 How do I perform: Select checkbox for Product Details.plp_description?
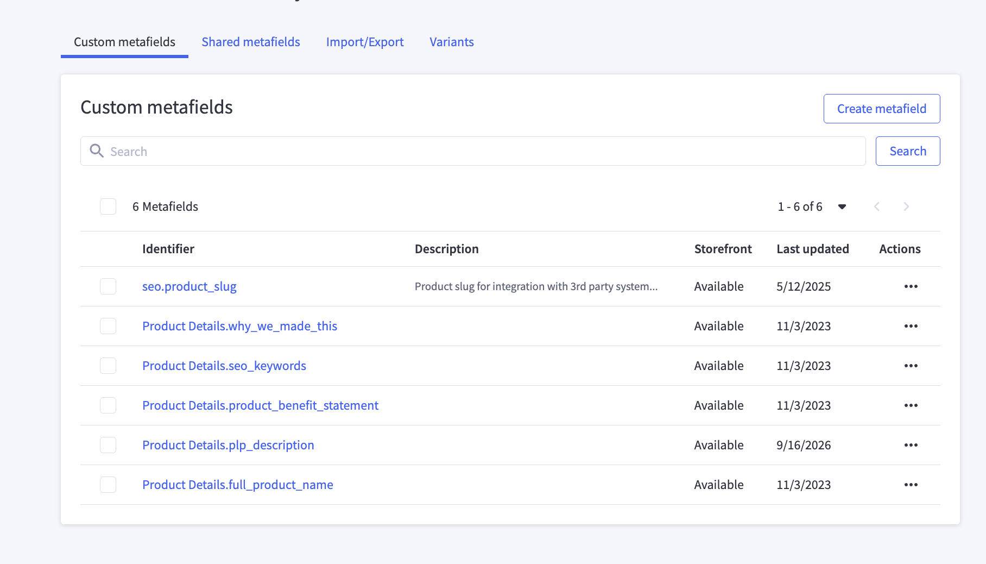point(108,445)
